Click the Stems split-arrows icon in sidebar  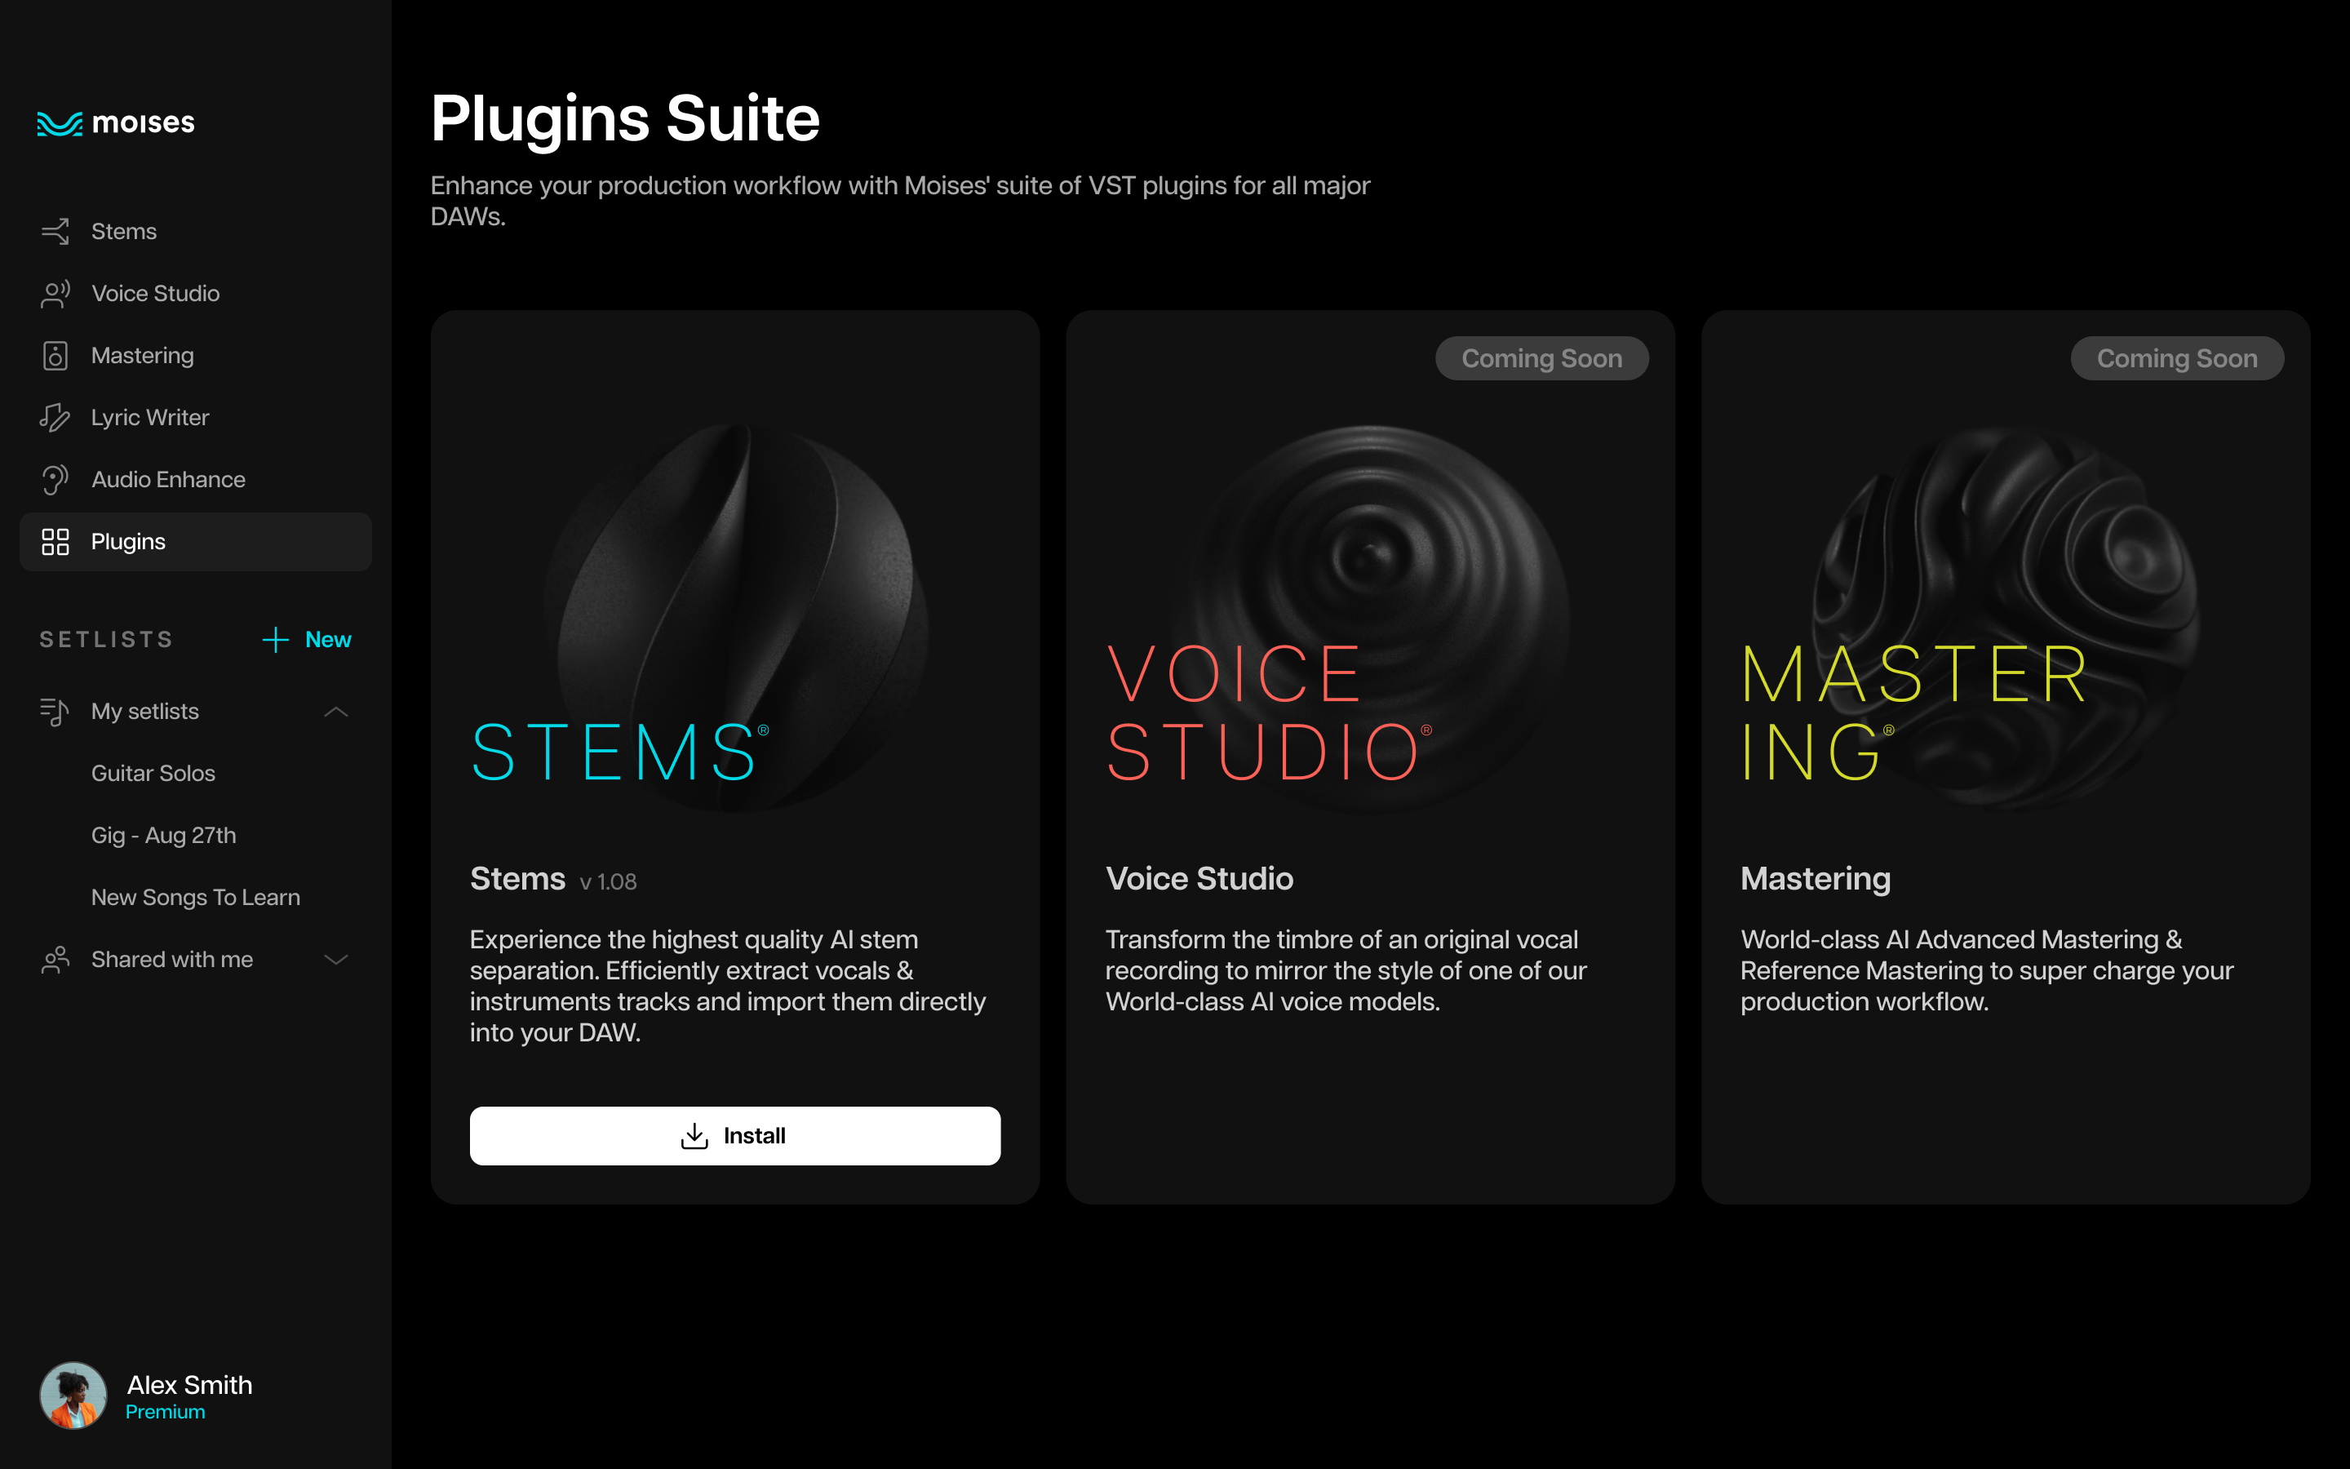coord(55,231)
